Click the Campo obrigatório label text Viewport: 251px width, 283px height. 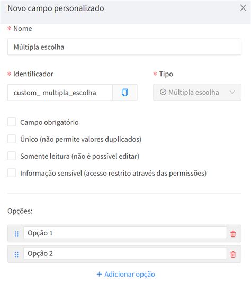pos(49,122)
